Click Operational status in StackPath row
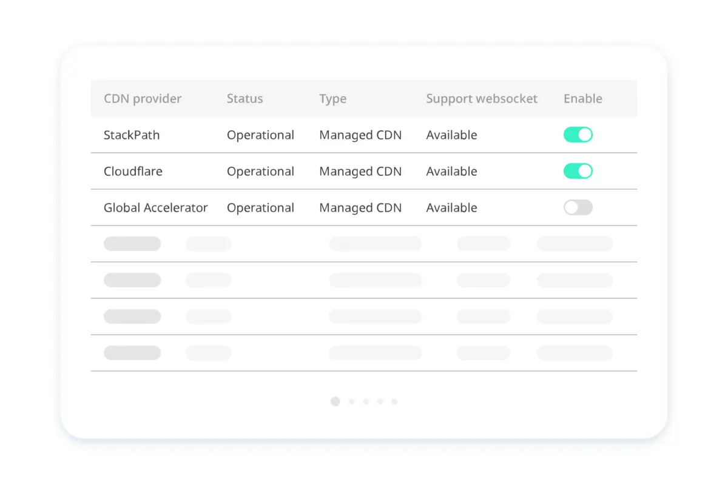 (x=261, y=135)
